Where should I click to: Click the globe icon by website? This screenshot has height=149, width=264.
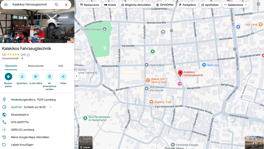[x=4, y=115]
